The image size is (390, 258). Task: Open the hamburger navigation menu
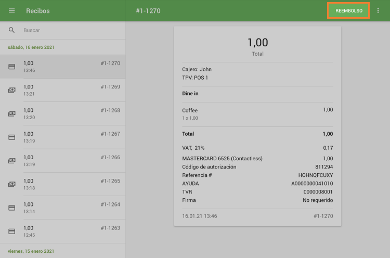(12, 11)
